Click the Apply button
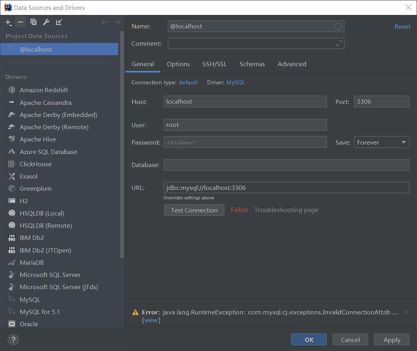Screen dimensions: 417x351 391,340
